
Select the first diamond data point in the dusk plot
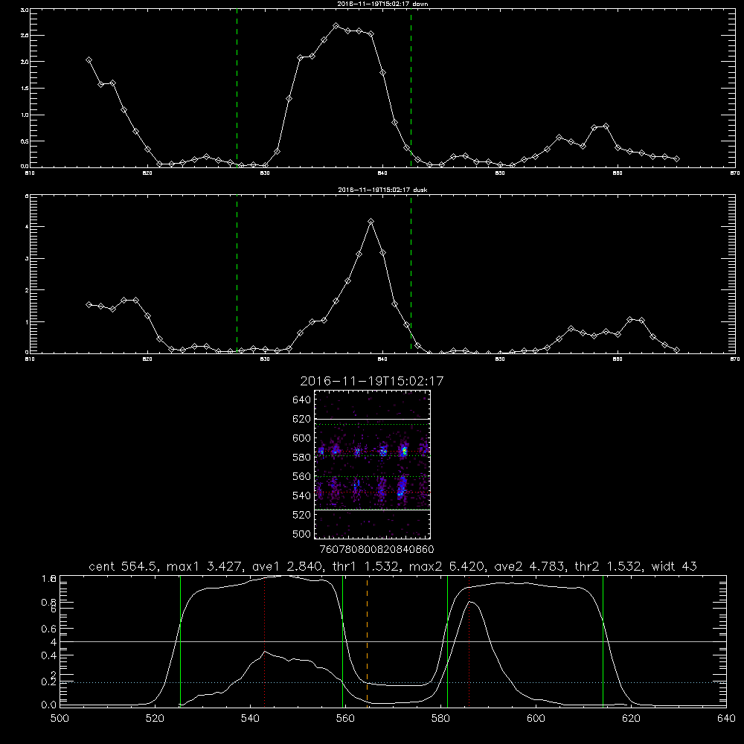(x=89, y=304)
